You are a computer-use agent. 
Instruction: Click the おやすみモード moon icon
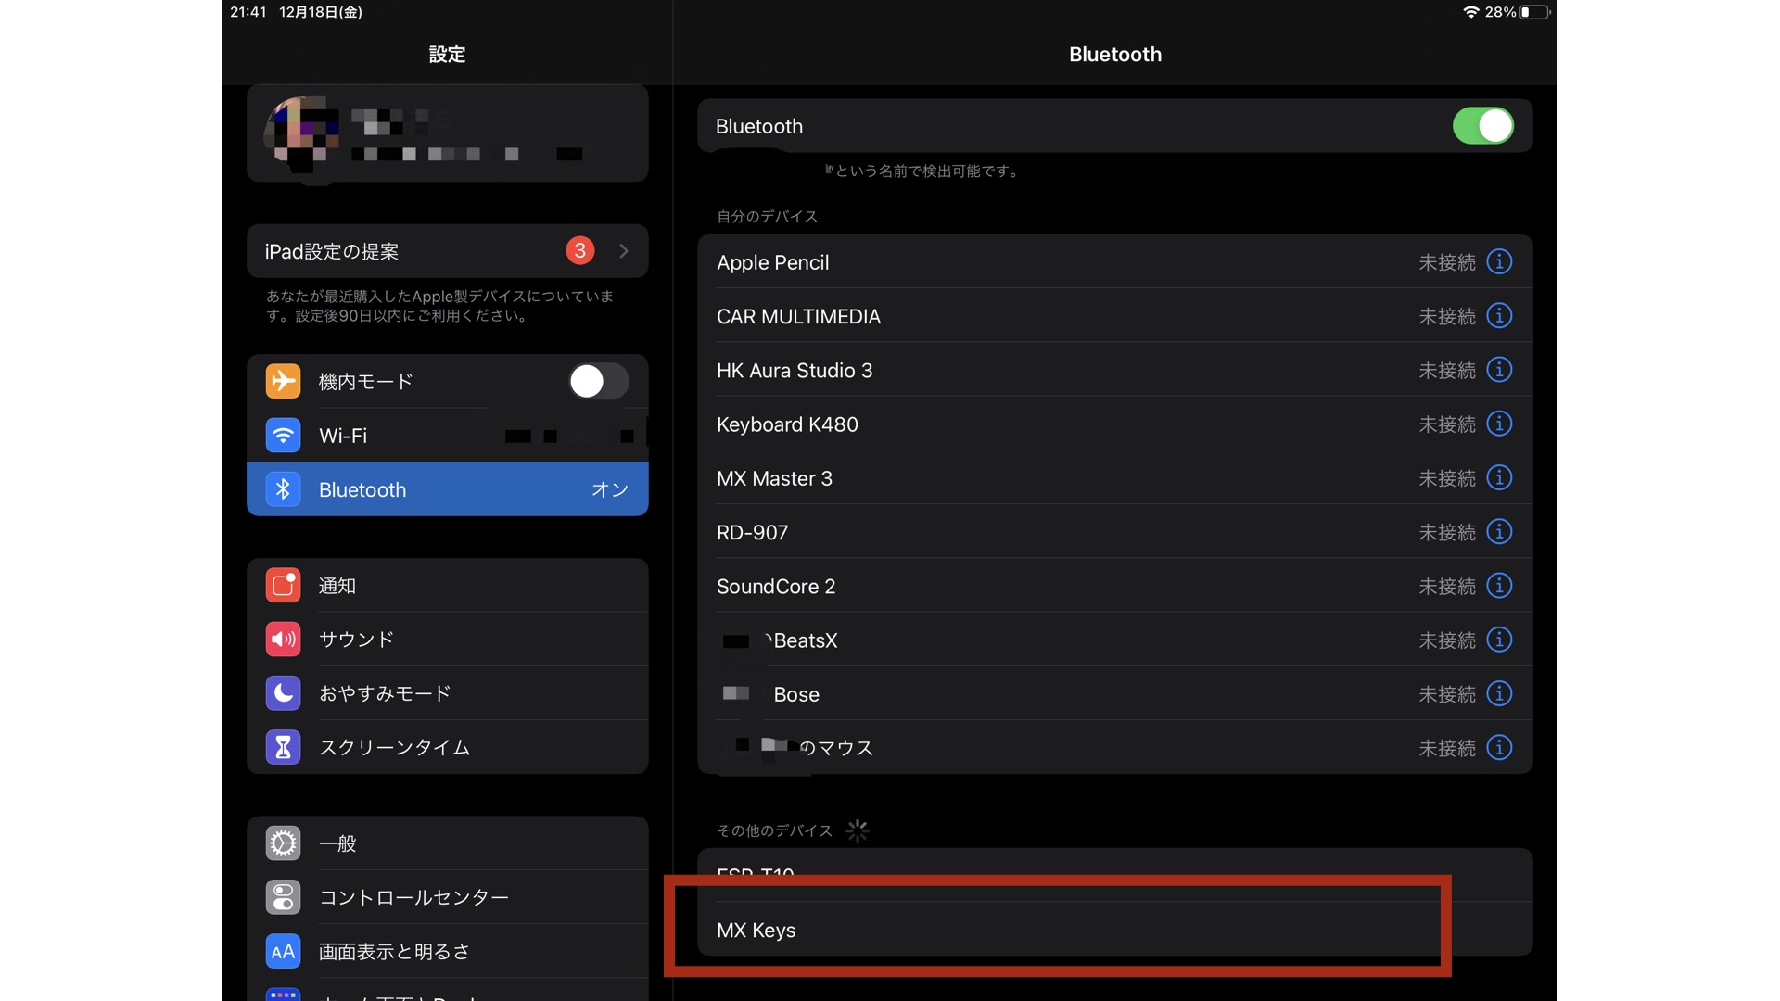click(283, 693)
